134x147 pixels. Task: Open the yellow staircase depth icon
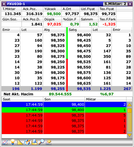[x=20, y=142]
